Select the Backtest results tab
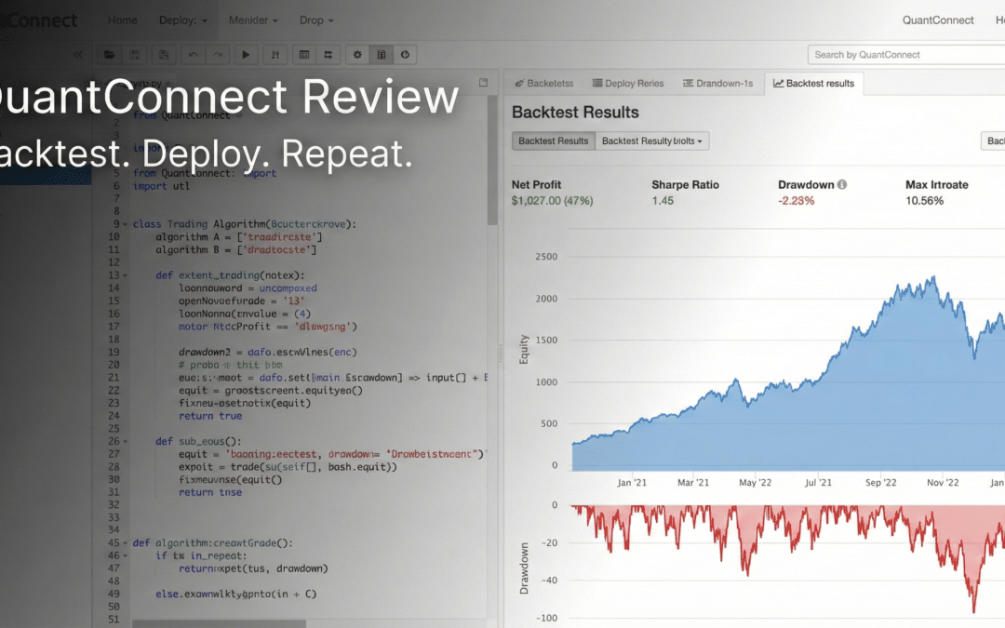The image size is (1005, 628). tap(814, 84)
